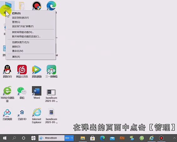
Task: Open the Mail app on taskbar
Action: (112, 138)
